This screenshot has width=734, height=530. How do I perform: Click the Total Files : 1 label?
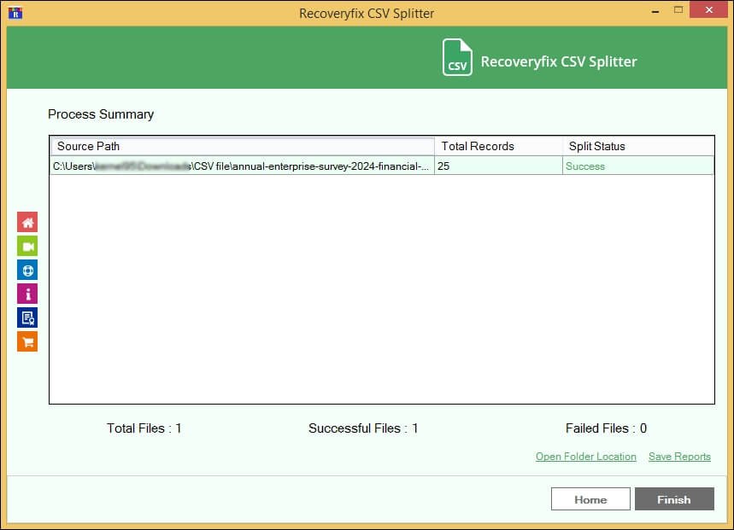point(144,428)
